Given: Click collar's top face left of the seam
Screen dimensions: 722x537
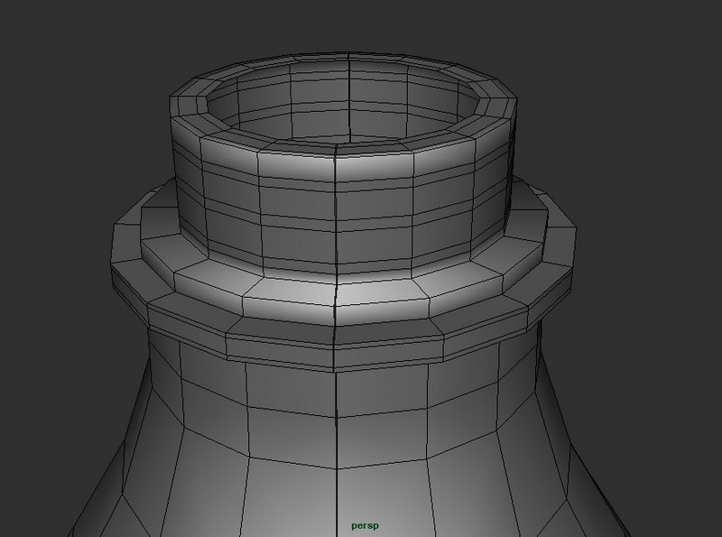Looking at the screenshot, I should coord(289,291).
